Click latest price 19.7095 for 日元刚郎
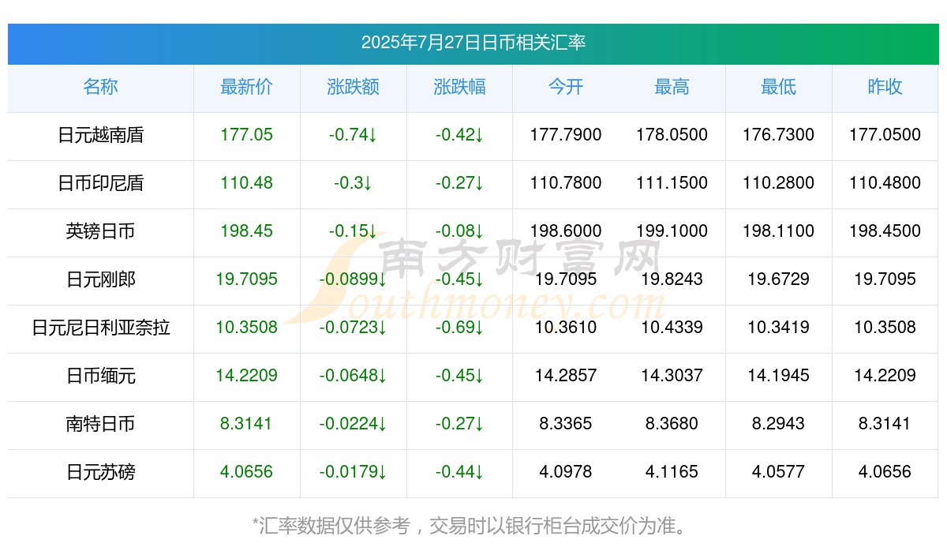Screen dimensions: 947x551 [247, 279]
